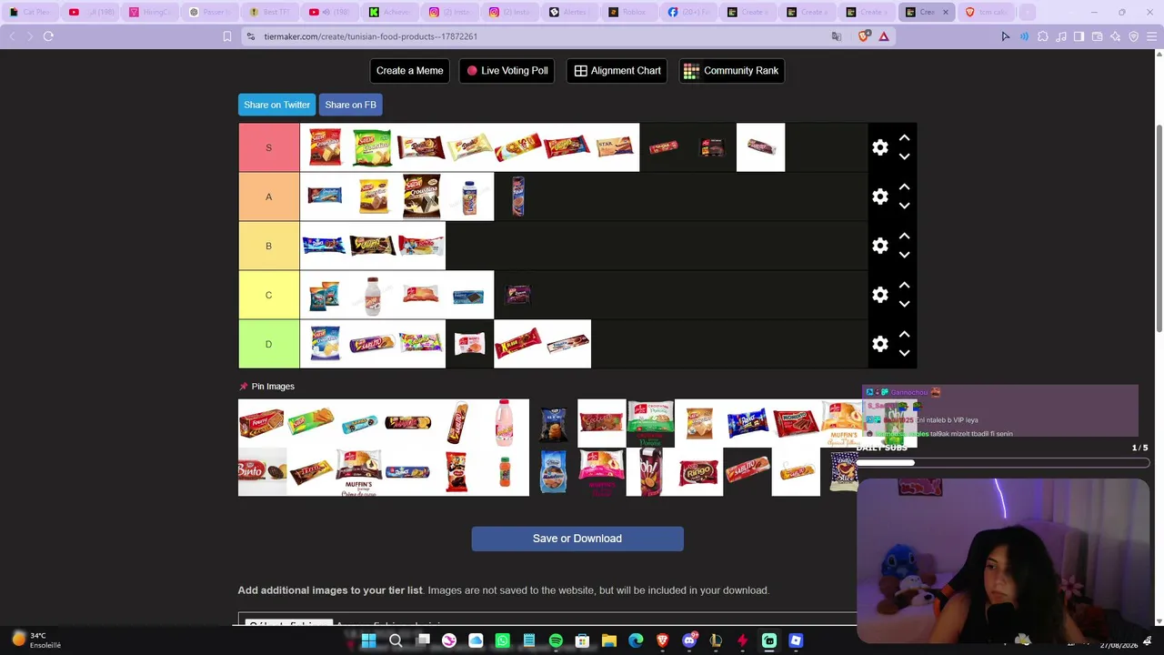Switch to the Cat Plea browser tab
The width and height of the screenshot is (1164, 655).
(30, 12)
